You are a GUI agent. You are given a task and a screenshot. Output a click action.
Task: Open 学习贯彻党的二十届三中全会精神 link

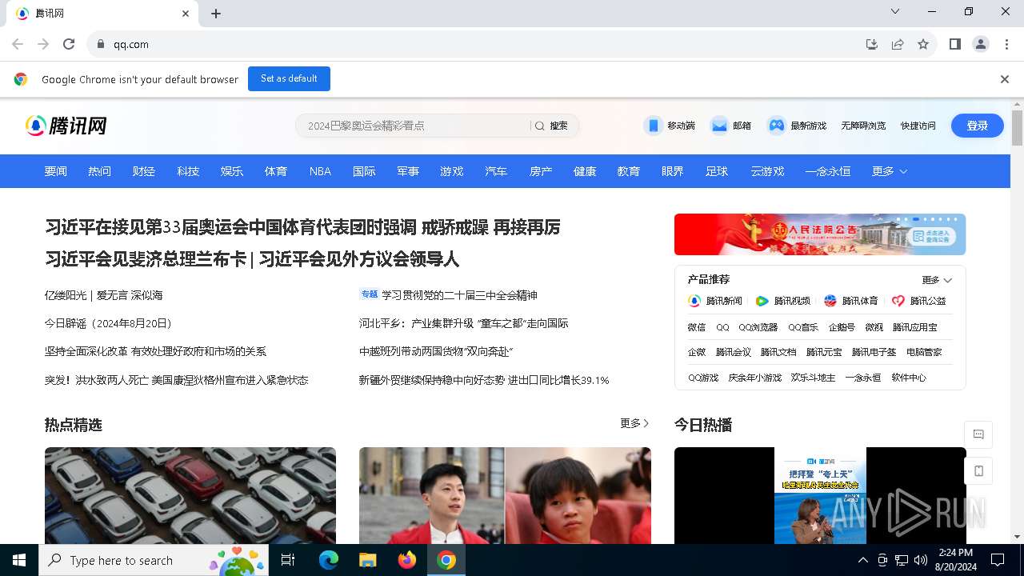(459, 295)
